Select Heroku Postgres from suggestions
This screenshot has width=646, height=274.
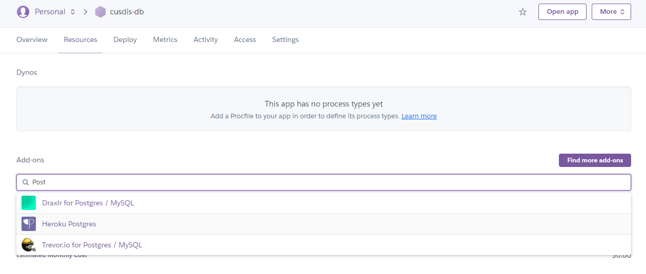69,224
